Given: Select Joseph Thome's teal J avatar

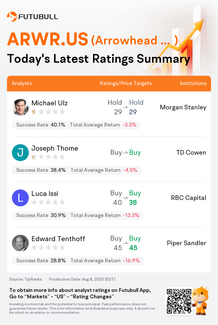Looking at the screenshot, I should (x=20, y=153).
